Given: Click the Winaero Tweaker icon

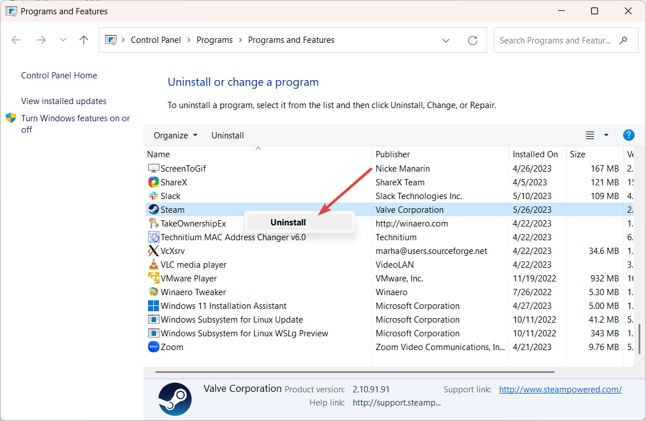Looking at the screenshot, I should coord(153,292).
